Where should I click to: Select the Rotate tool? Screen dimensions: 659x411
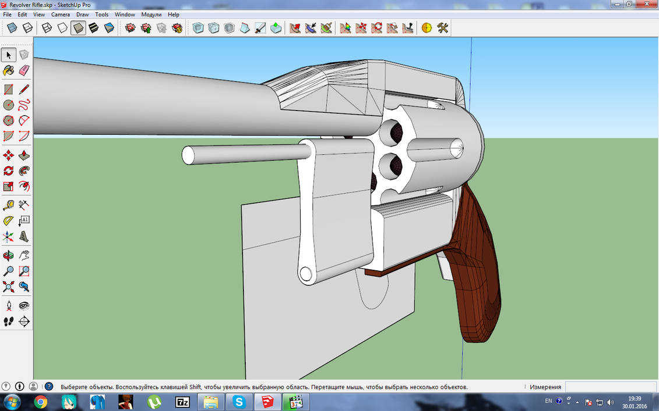(x=9, y=171)
